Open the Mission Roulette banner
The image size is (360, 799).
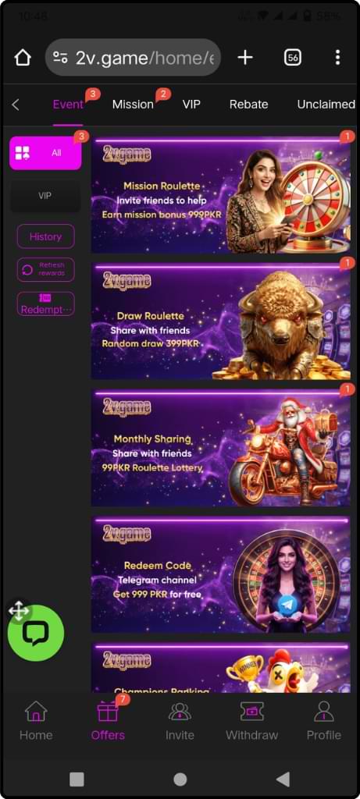point(220,194)
